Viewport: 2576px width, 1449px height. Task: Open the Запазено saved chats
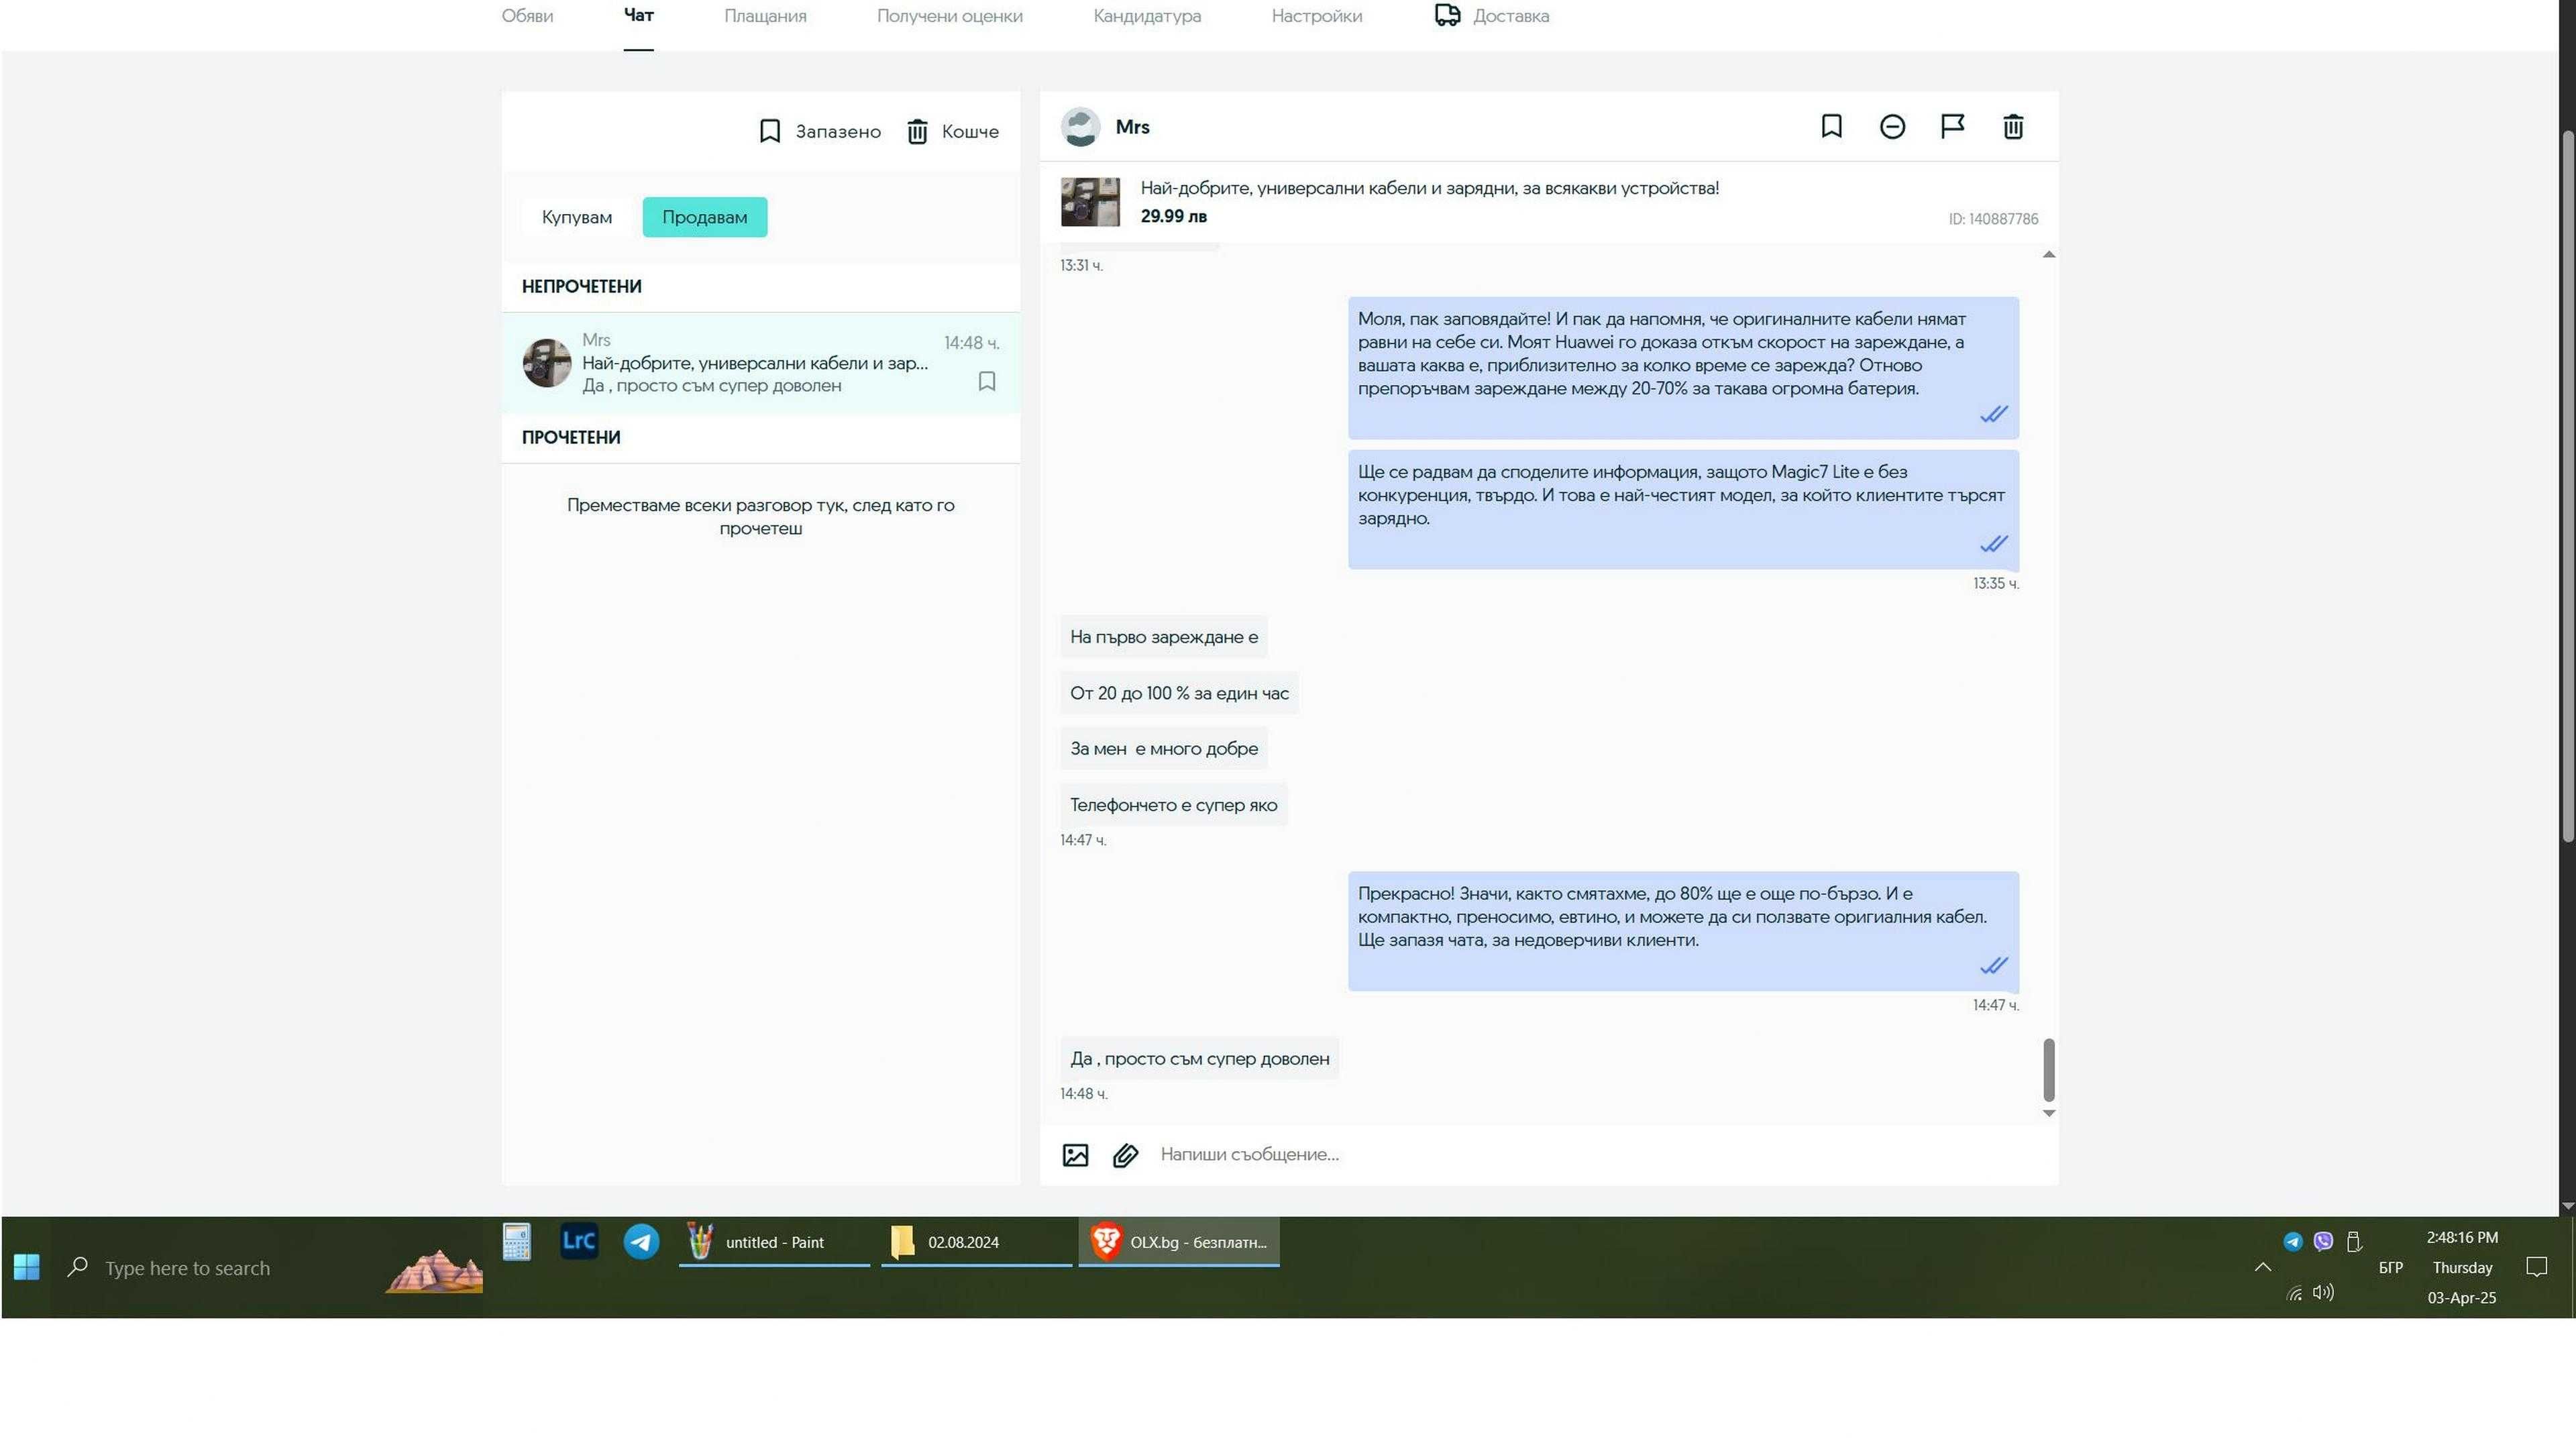(x=820, y=131)
